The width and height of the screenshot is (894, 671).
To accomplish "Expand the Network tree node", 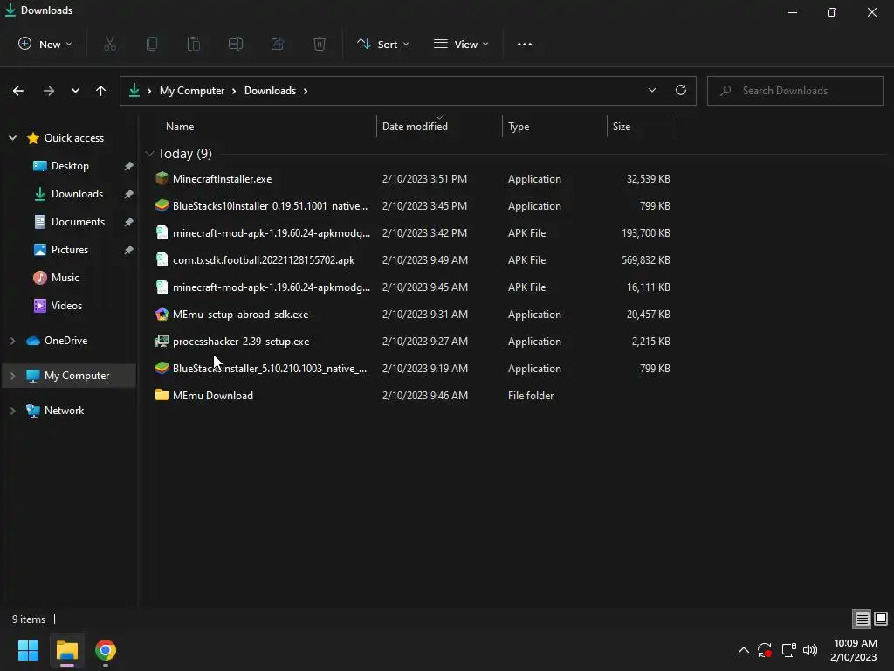I will [x=12, y=411].
